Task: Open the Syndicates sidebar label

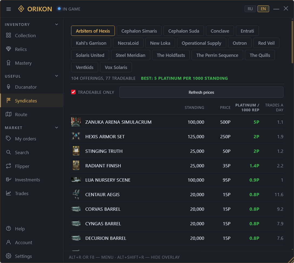Action: point(26,101)
